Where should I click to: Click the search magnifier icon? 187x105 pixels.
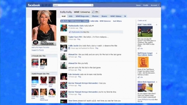coord(92,5)
